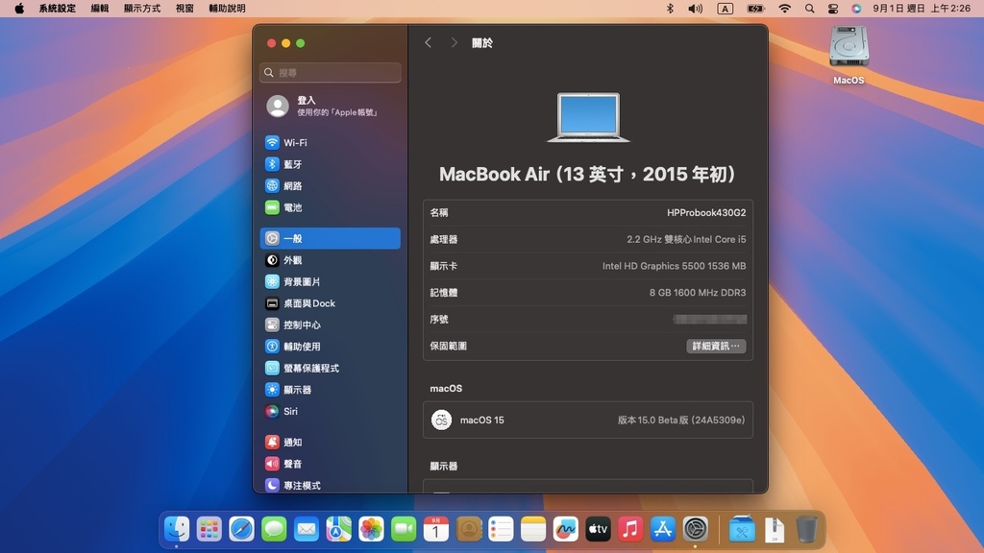The width and height of the screenshot is (984, 553).
Task: Open Mail from the Dock
Action: point(307,529)
